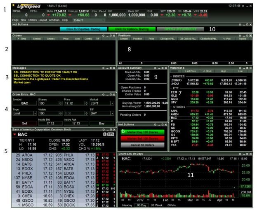The width and height of the screenshot is (257, 210).
Task: Sort Watchlist by Last Price header
Action: (190, 71)
